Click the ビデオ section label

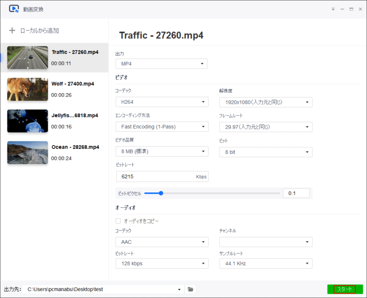[x=121, y=78]
